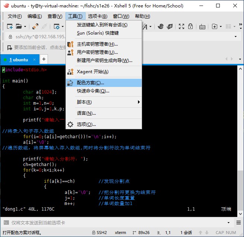This screenshot has width=244, height=237.
Task: Open 用户密钥管理者(U)... menu item
Action: (104, 52)
